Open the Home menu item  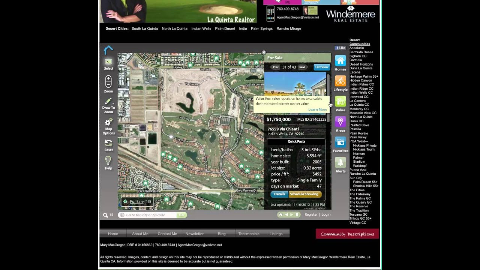pyautogui.click(x=113, y=234)
